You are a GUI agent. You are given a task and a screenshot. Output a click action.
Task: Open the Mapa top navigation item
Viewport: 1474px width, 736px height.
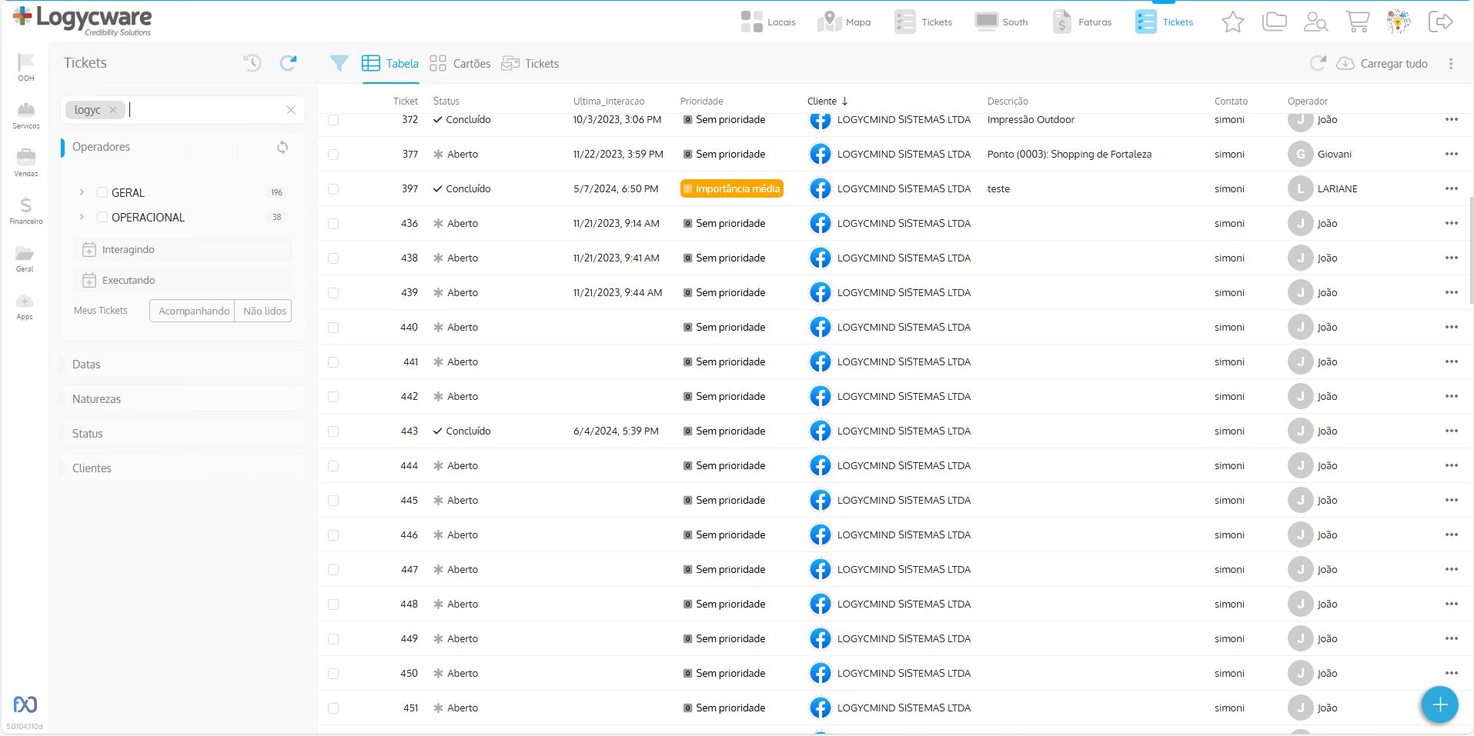[844, 22]
